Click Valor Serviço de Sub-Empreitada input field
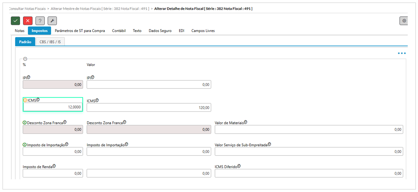Viewport: 418px width, 192px height. (x=309, y=152)
